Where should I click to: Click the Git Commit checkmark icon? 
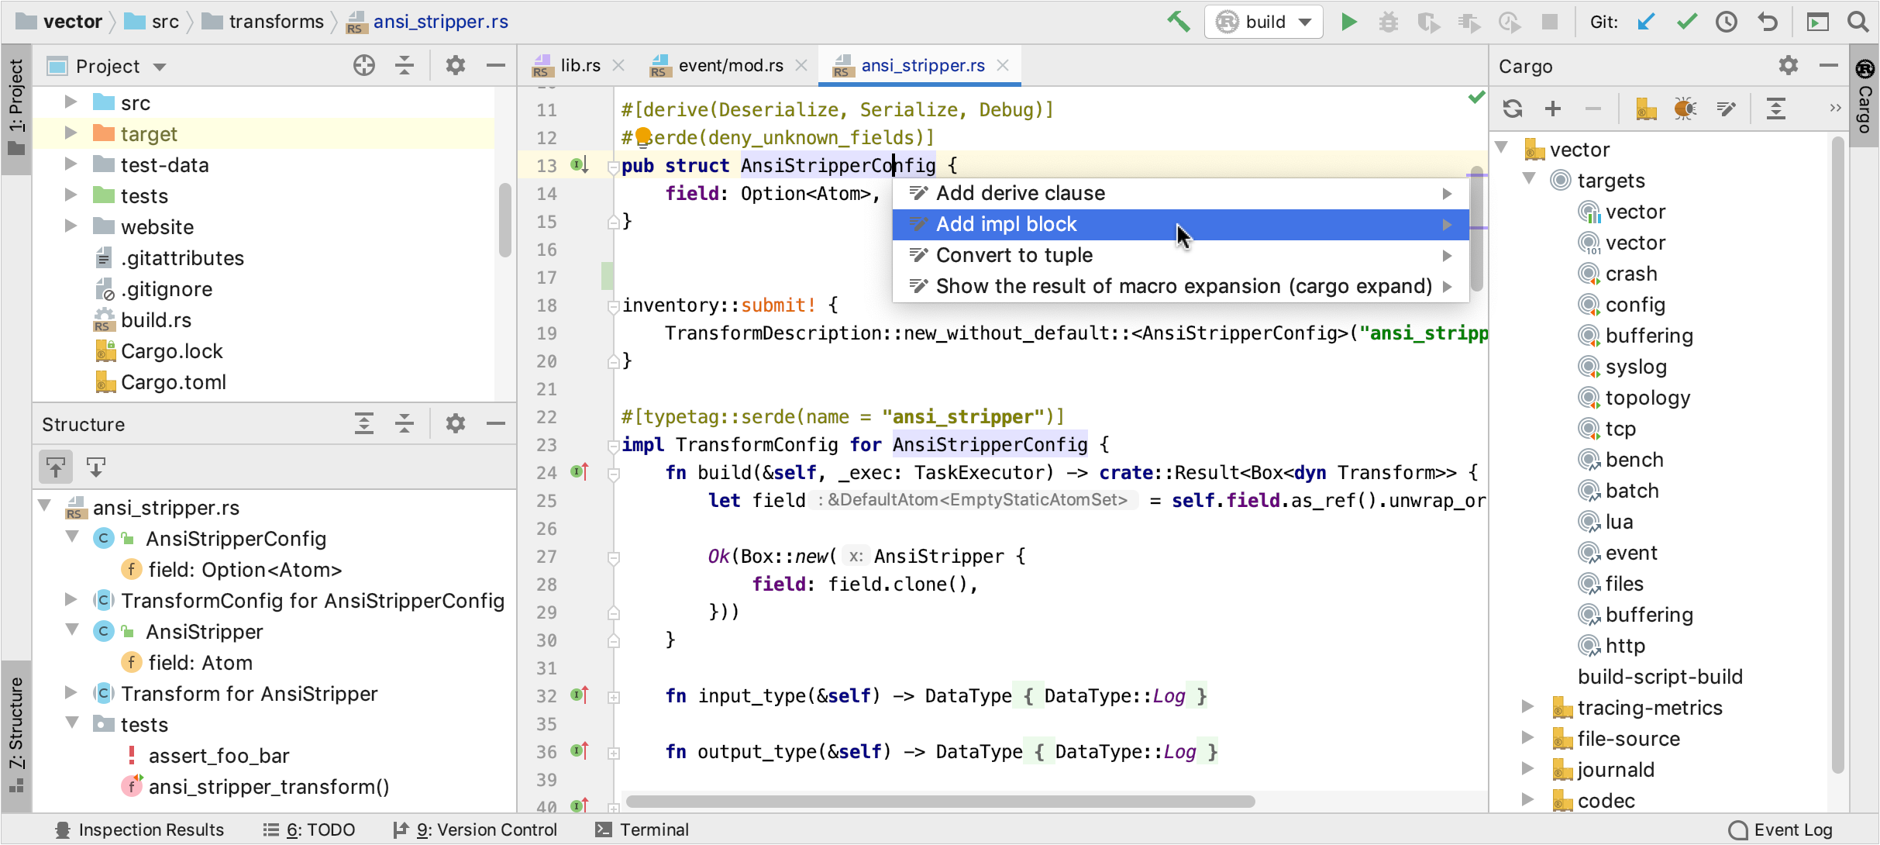(1686, 22)
